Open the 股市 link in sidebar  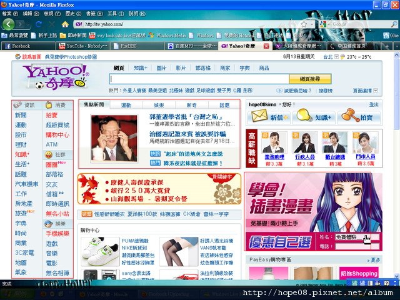pyautogui.click(x=21, y=135)
